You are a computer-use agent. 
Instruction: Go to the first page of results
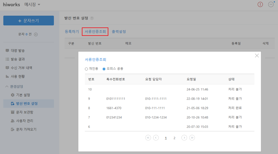pyautogui.click(x=148, y=138)
